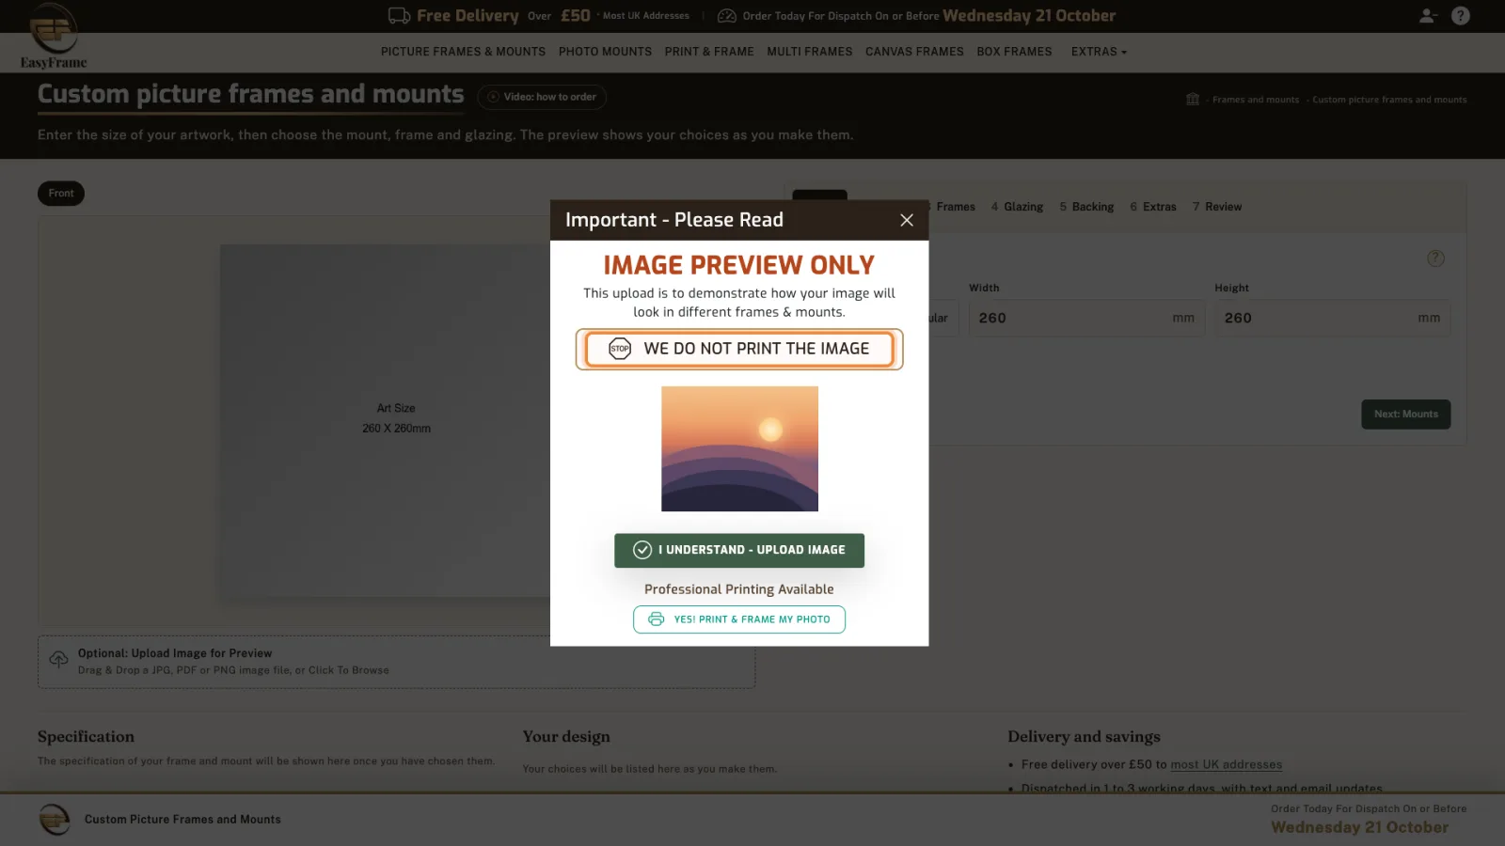The image size is (1505, 846).
Task: Open Multi Frames menu item
Action: tap(810, 52)
